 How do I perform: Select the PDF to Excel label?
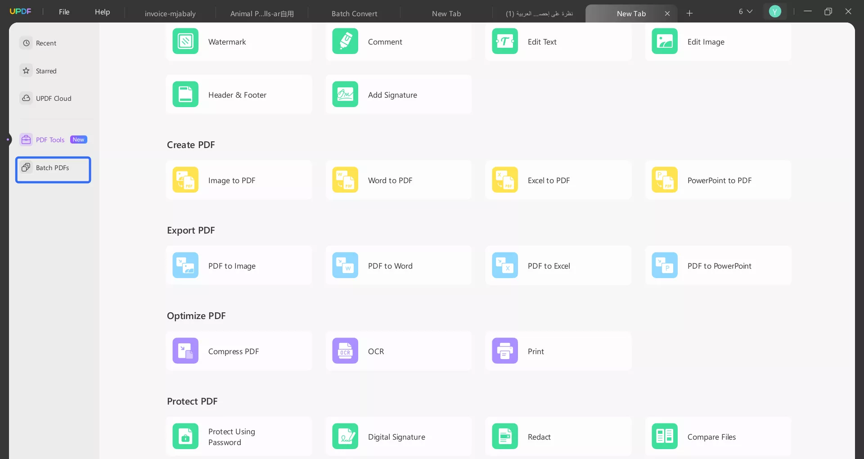(x=549, y=266)
